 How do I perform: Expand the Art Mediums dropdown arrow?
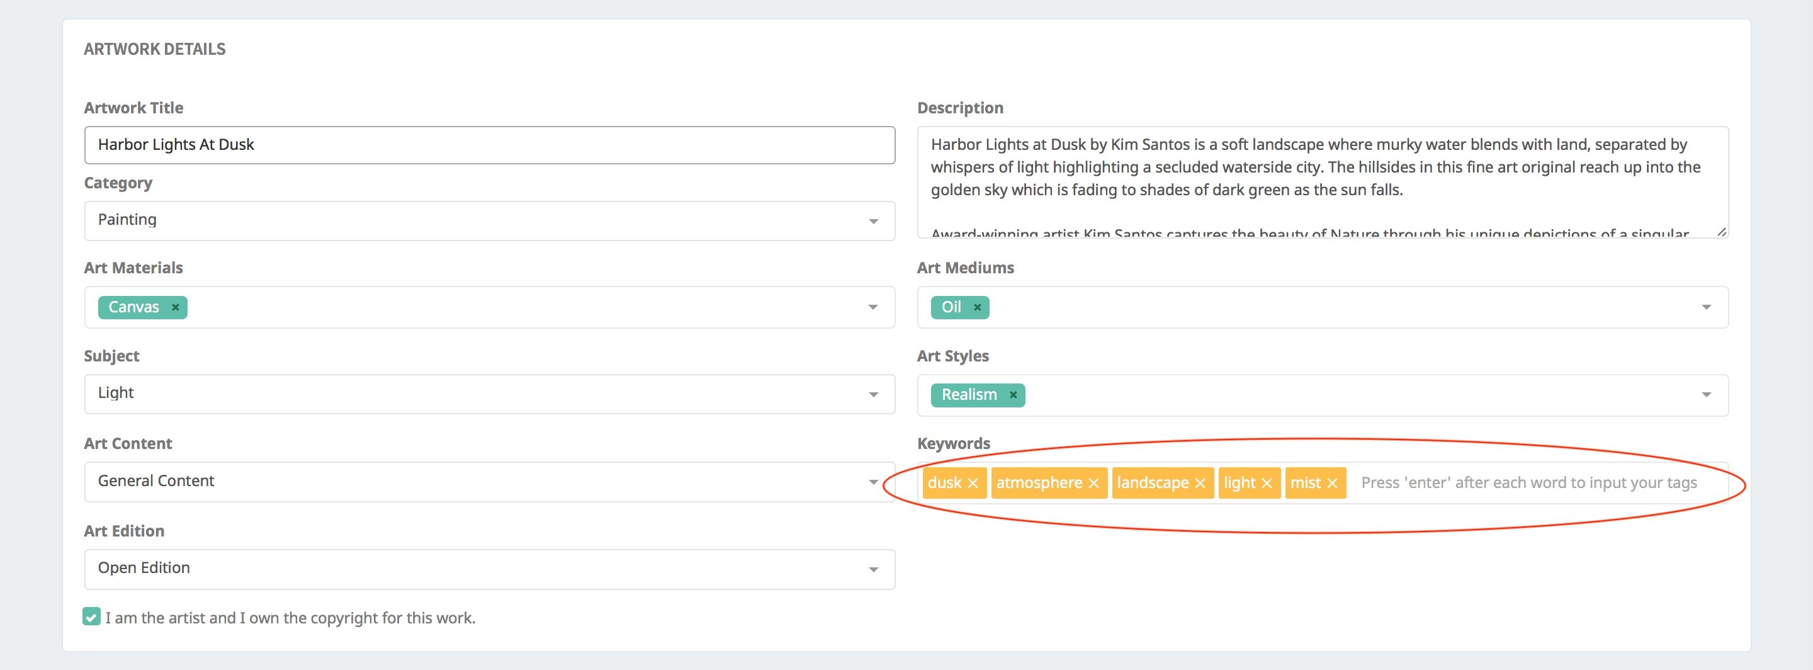pos(1706,307)
